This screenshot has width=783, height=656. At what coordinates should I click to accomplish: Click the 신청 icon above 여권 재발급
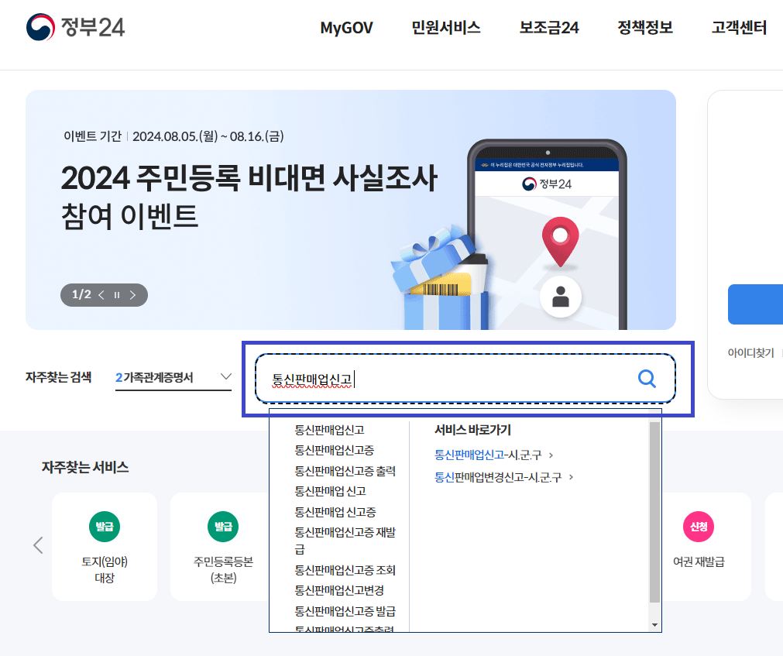coord(699,527)
